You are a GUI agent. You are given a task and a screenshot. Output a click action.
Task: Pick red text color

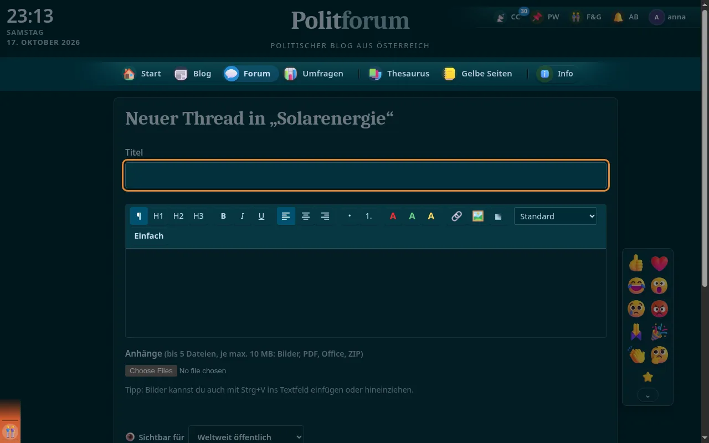393,216
